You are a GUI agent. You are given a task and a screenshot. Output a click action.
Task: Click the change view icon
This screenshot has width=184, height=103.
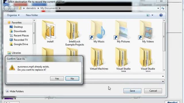[148, 15]
